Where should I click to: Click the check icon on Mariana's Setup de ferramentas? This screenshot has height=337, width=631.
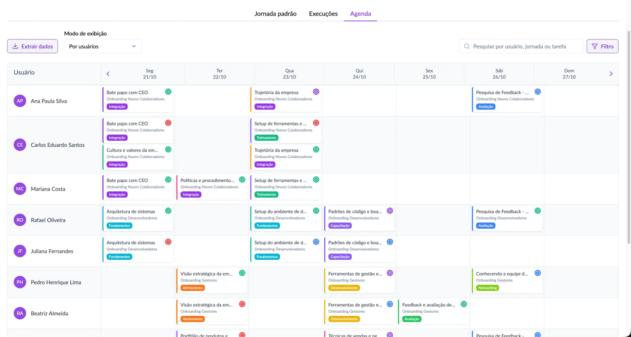click(316, 180)
